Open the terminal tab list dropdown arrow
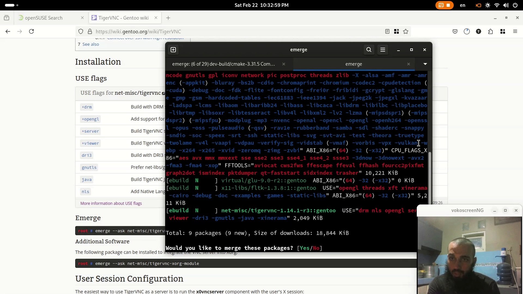 425,64
